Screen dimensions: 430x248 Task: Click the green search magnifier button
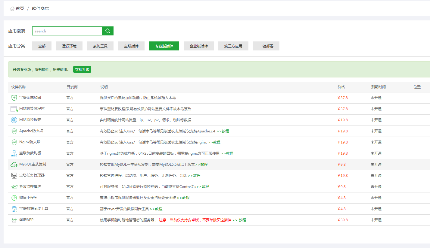107,31
